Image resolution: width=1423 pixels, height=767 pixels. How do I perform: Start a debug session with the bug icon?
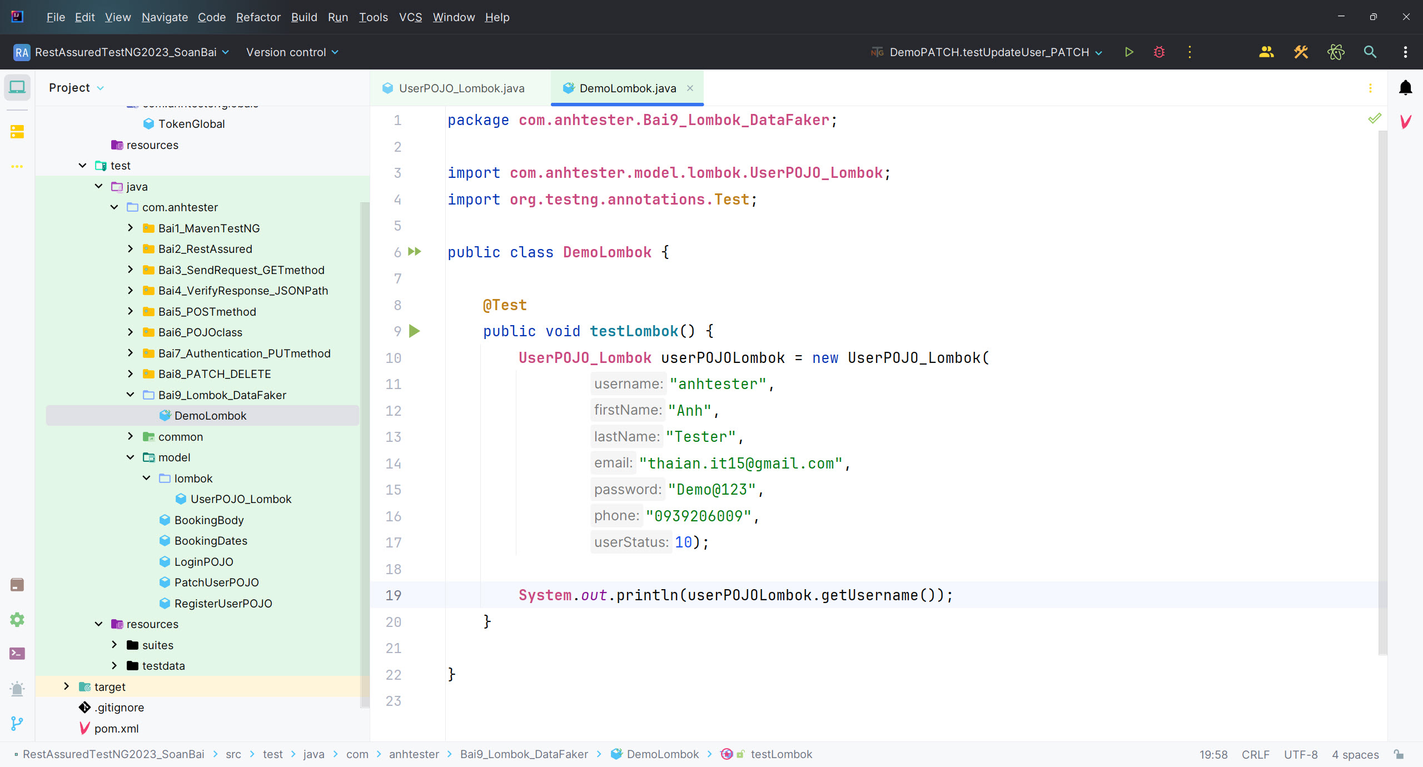[x=1159, y=52]
